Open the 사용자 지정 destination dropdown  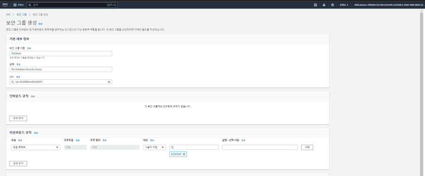pyautogui.click(x=154, y=147)
